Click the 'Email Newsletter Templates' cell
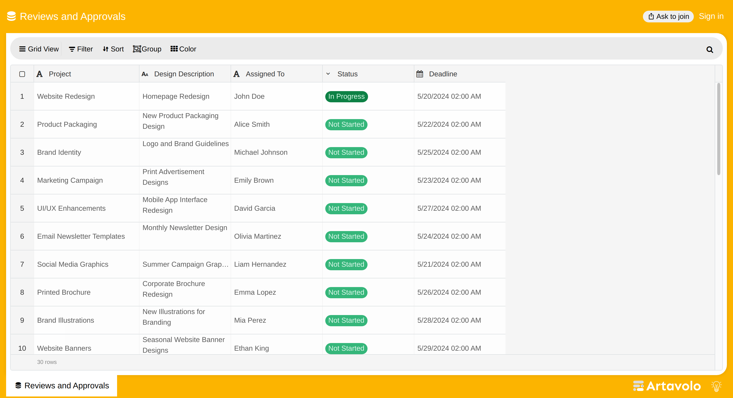733x398 pixels. point(87,236)
